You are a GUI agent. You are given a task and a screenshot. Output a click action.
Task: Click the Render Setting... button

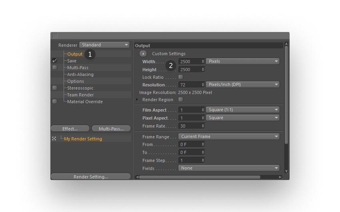[91, 176]
